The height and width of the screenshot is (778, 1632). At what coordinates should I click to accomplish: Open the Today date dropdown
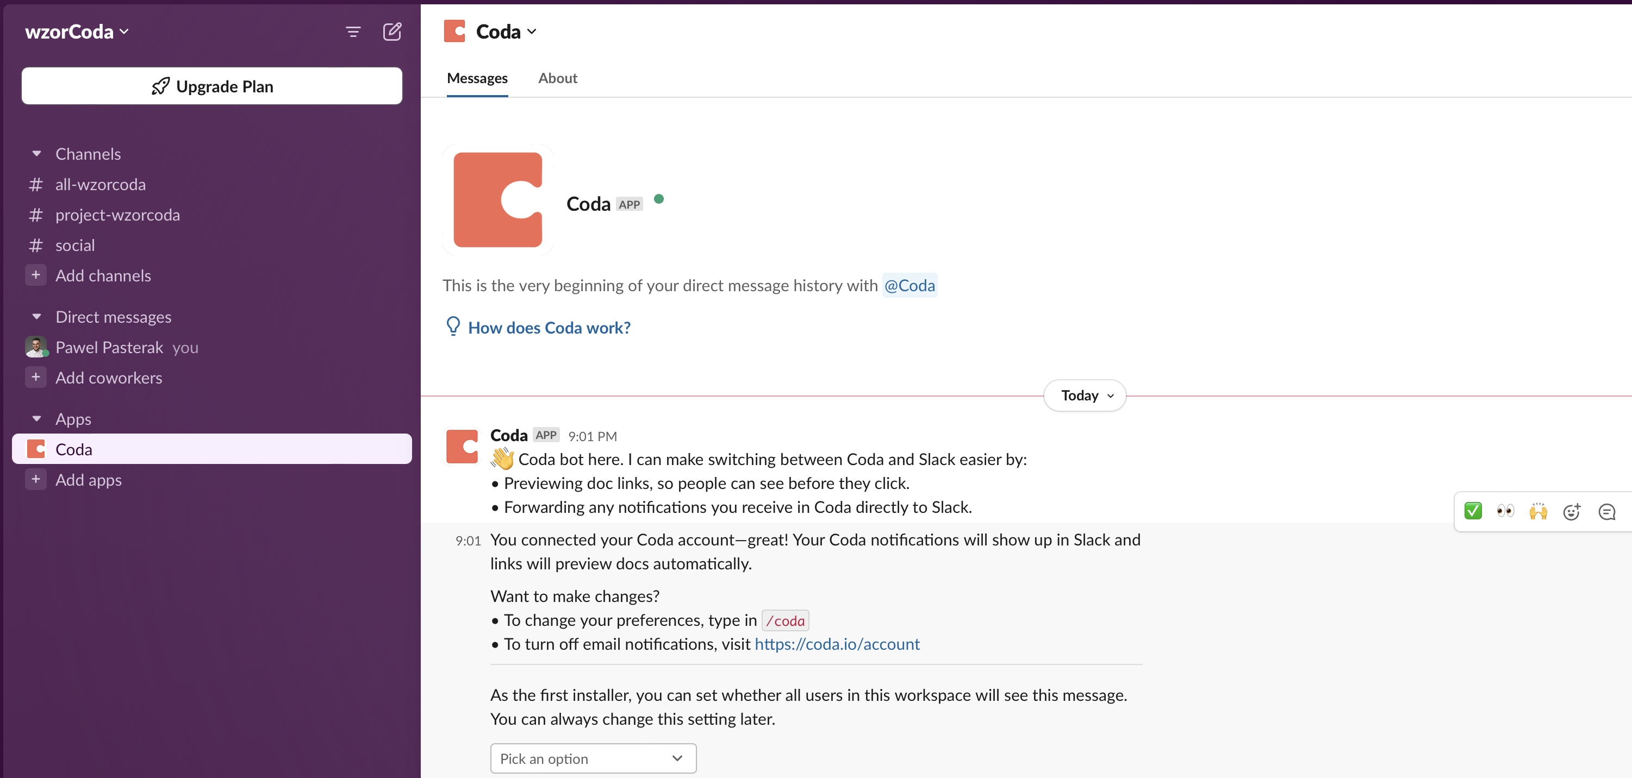click(1085, 396)
